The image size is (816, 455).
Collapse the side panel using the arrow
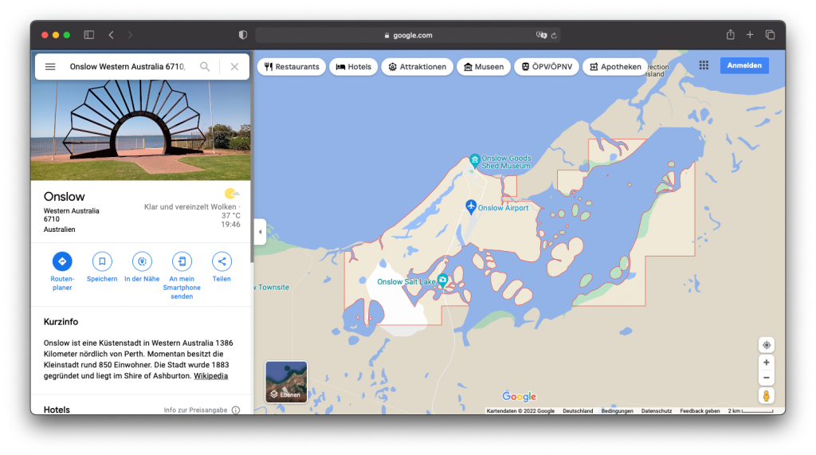pyautogui.click(x=260, y=232)
